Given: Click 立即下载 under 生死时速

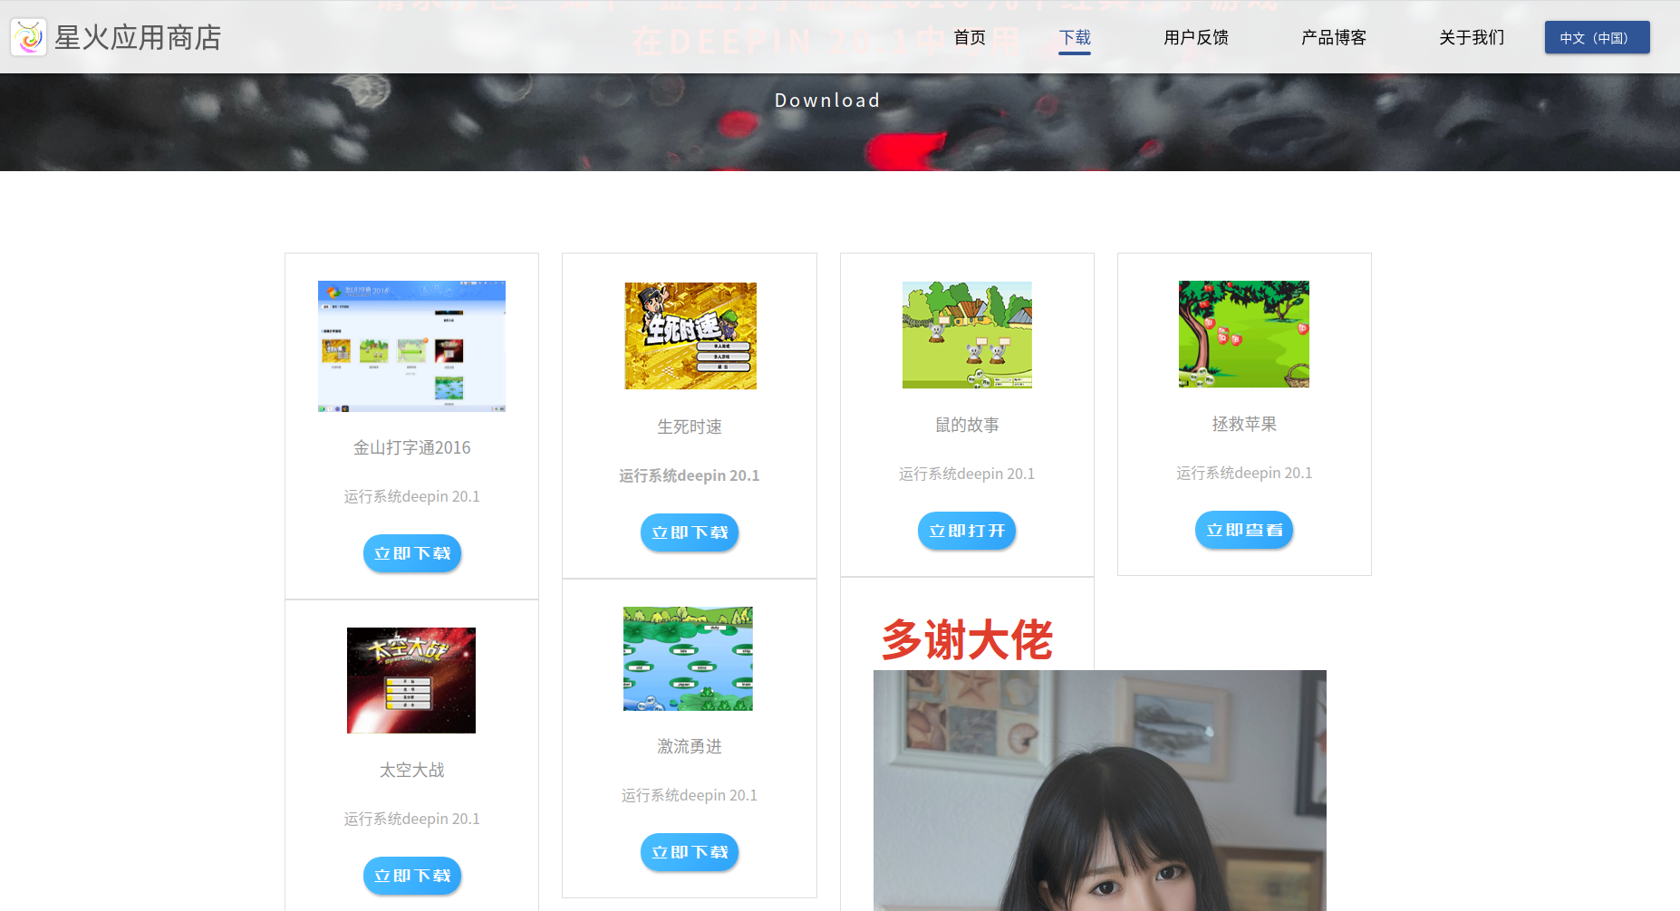Looking at the screenshot, I should (x=690, y=532).
